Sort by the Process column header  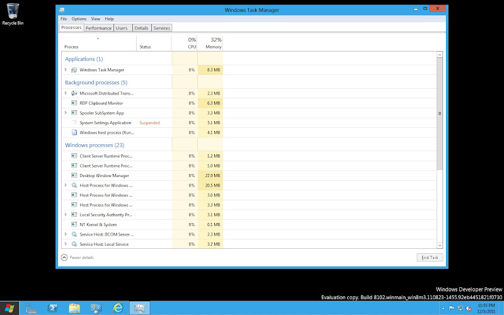pyautogui.click(x=99, y=43)
